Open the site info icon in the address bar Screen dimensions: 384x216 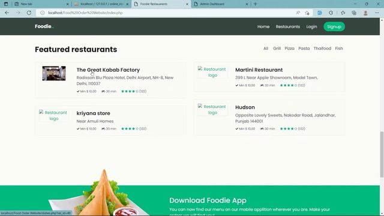coord(43,13)
